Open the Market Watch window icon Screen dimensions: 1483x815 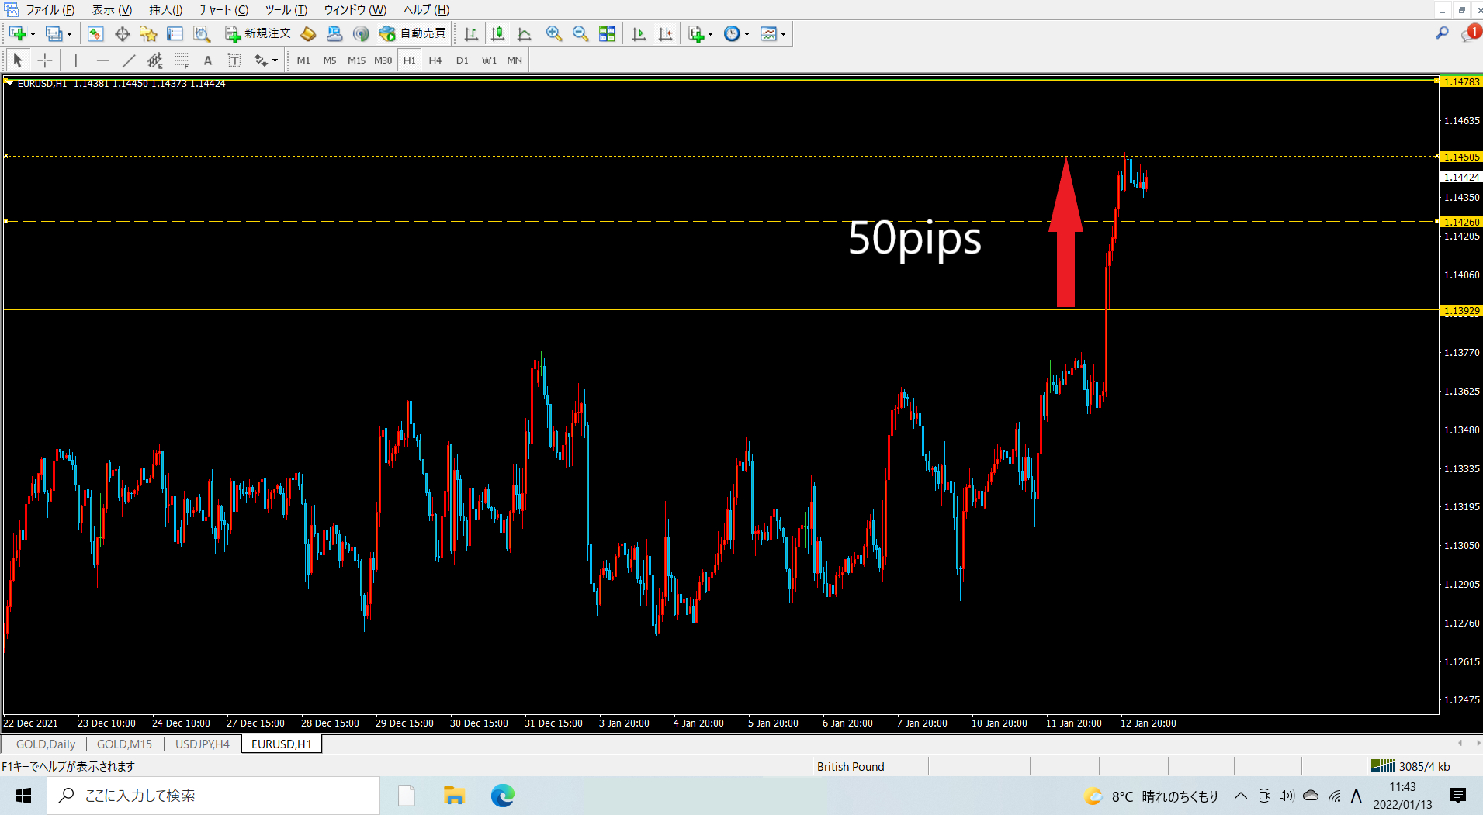click(95, 33)
